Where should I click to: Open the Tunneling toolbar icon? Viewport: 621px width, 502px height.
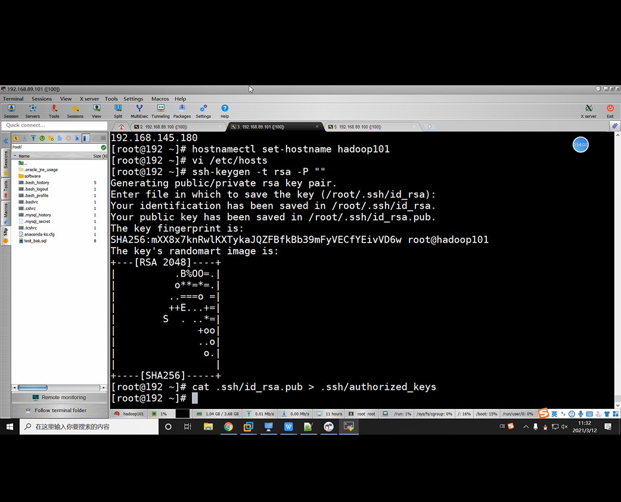[160, 111]
